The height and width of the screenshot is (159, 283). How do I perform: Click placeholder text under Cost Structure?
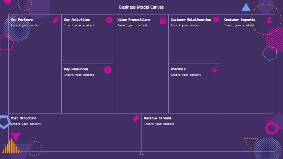coord(26,124)
